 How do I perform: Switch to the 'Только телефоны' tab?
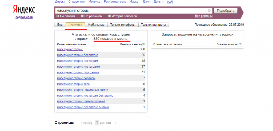pos(123,25)
